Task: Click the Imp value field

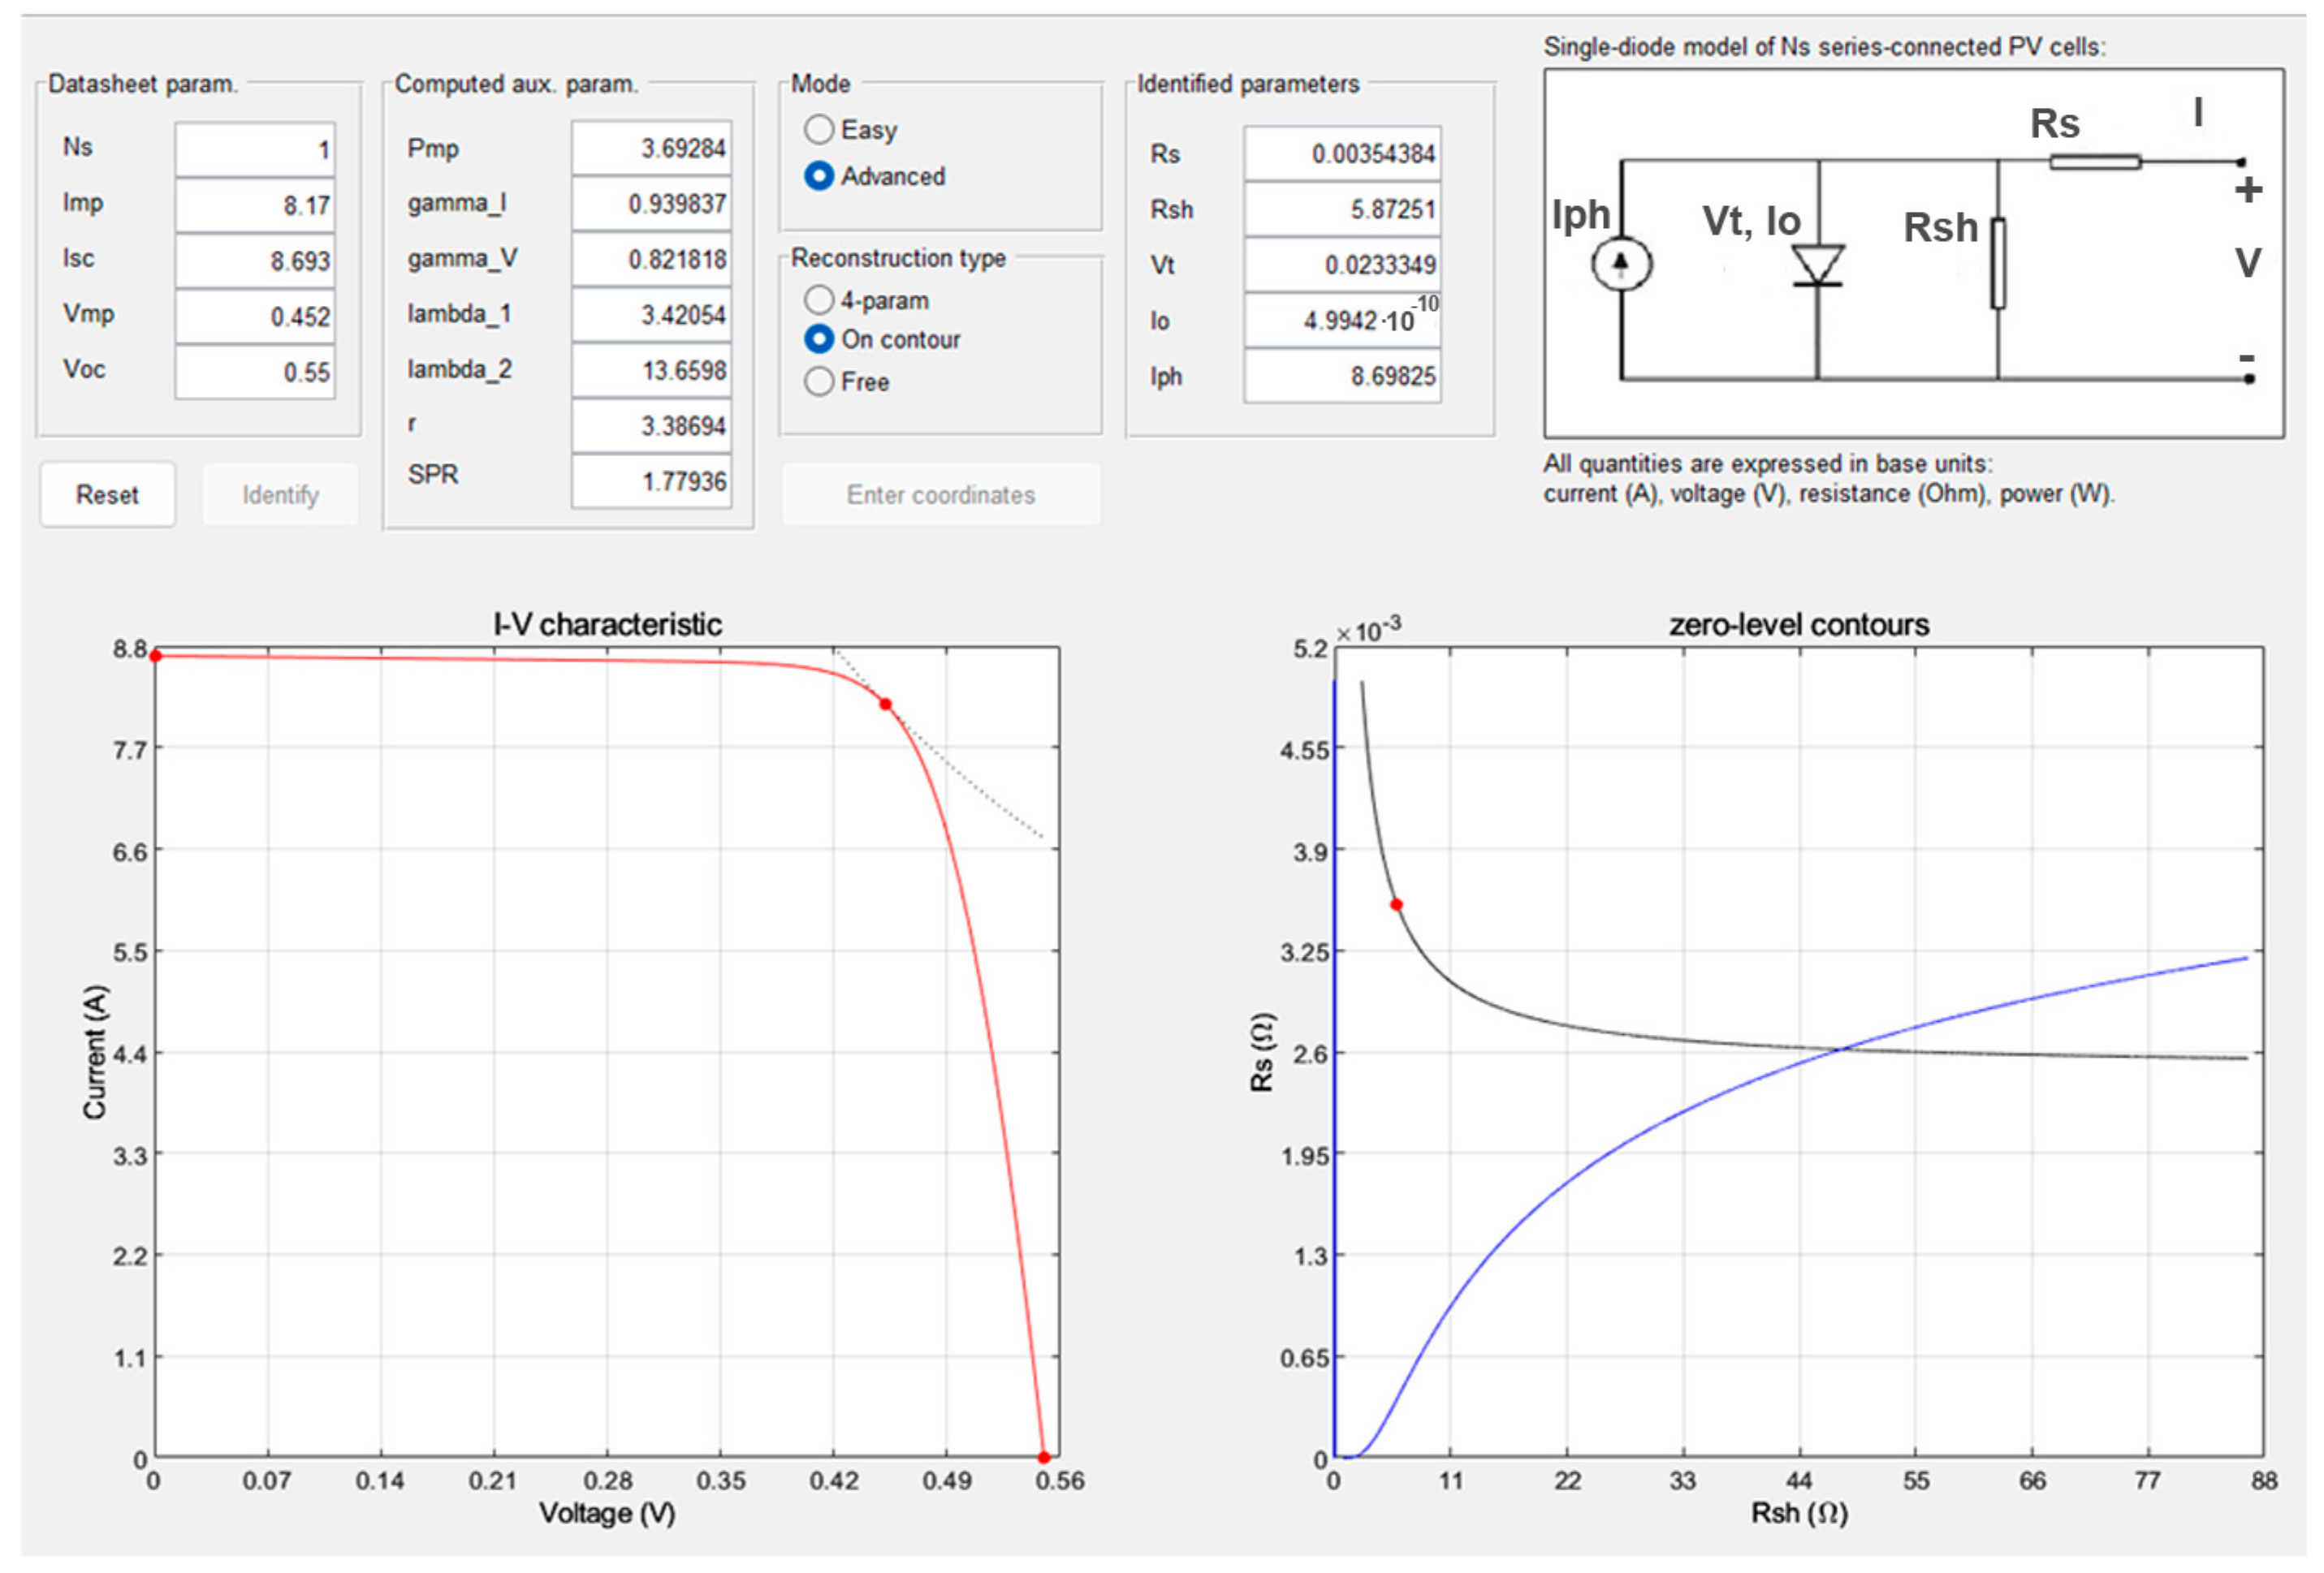Action: click(255, 205)
